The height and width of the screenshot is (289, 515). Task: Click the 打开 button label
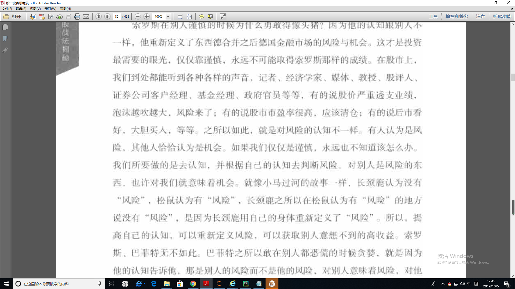point(16,17)
